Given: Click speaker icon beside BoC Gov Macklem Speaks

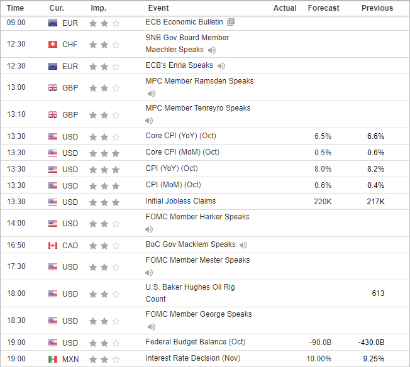Looking at the screenshot, I should coord(243,245).
